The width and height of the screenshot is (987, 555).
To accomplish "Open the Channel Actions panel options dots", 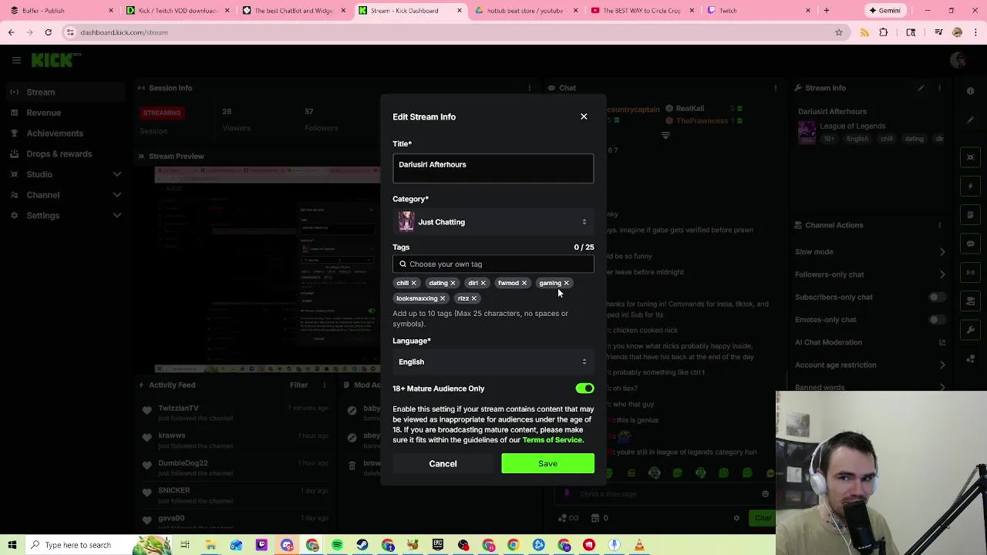I will coord(940,225).
